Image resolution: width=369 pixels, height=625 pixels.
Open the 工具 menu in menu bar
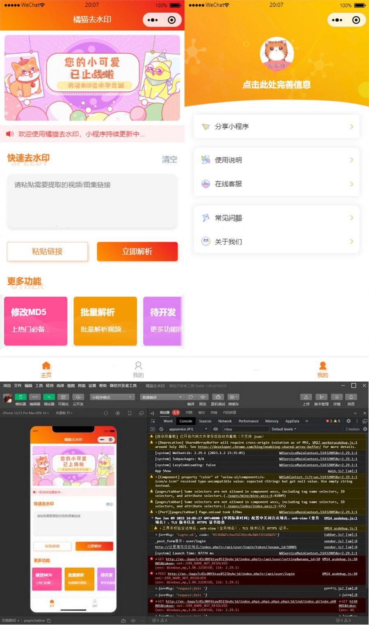[39, 386]
